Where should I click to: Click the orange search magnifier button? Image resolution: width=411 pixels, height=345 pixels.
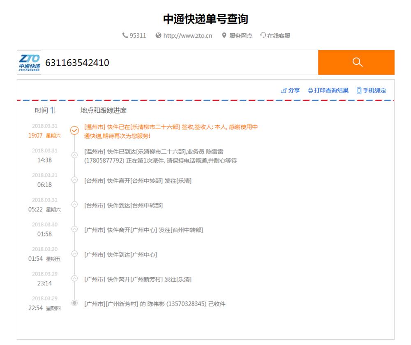356,63
